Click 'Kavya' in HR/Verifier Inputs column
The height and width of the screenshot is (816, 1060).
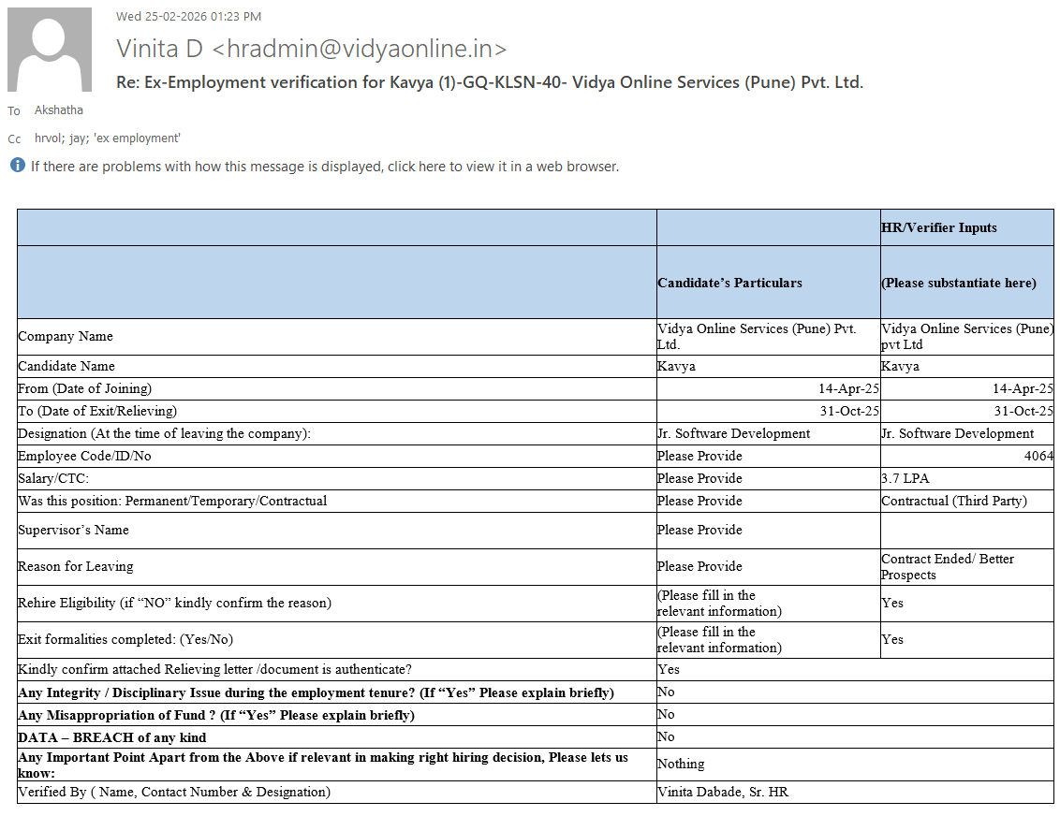point(900,366)
